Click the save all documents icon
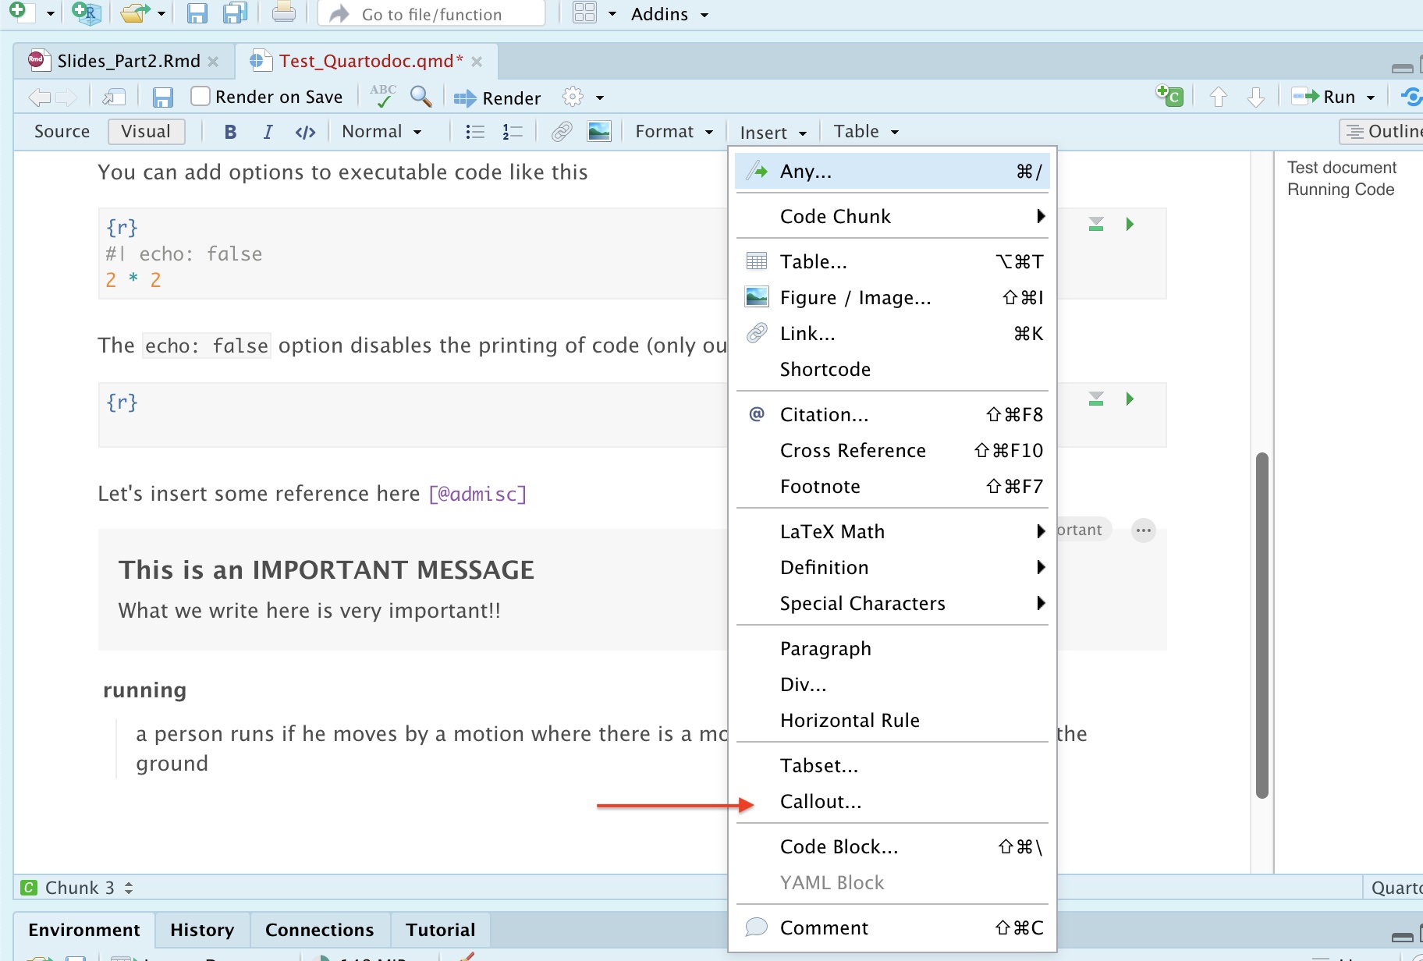The height and width of the screenshot is (961, 1423). pos(235,12)
